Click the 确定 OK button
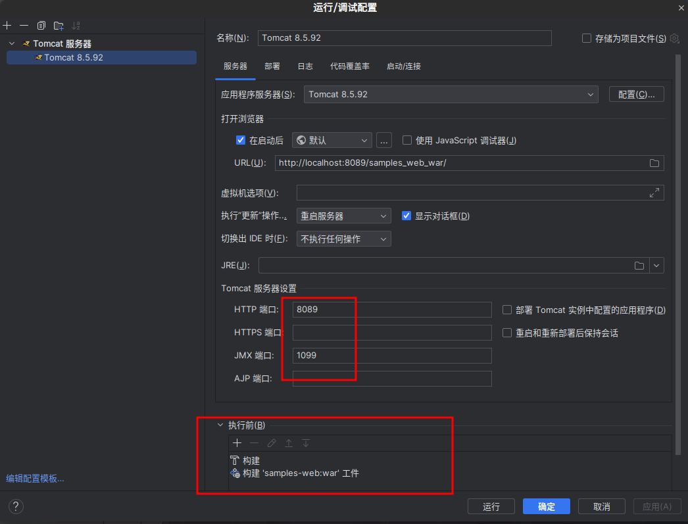This screenshot has width=688, height=524. 547,506
